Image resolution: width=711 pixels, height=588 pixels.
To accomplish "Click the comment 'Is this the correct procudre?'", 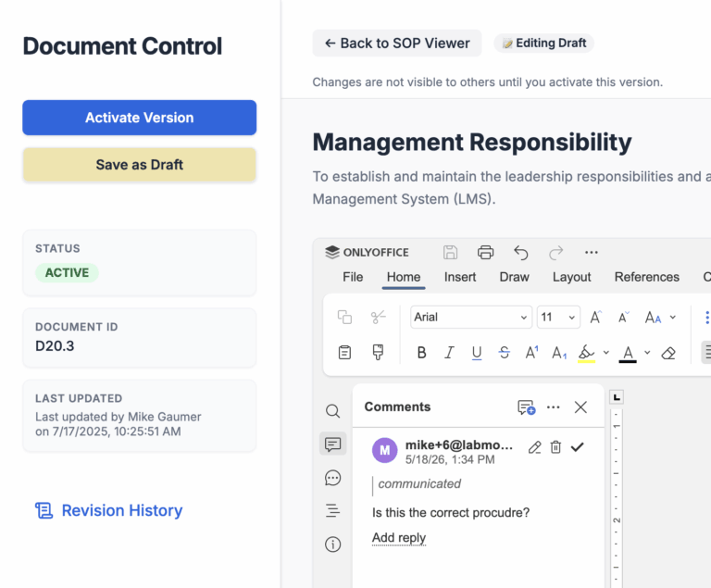I will 451,513.
